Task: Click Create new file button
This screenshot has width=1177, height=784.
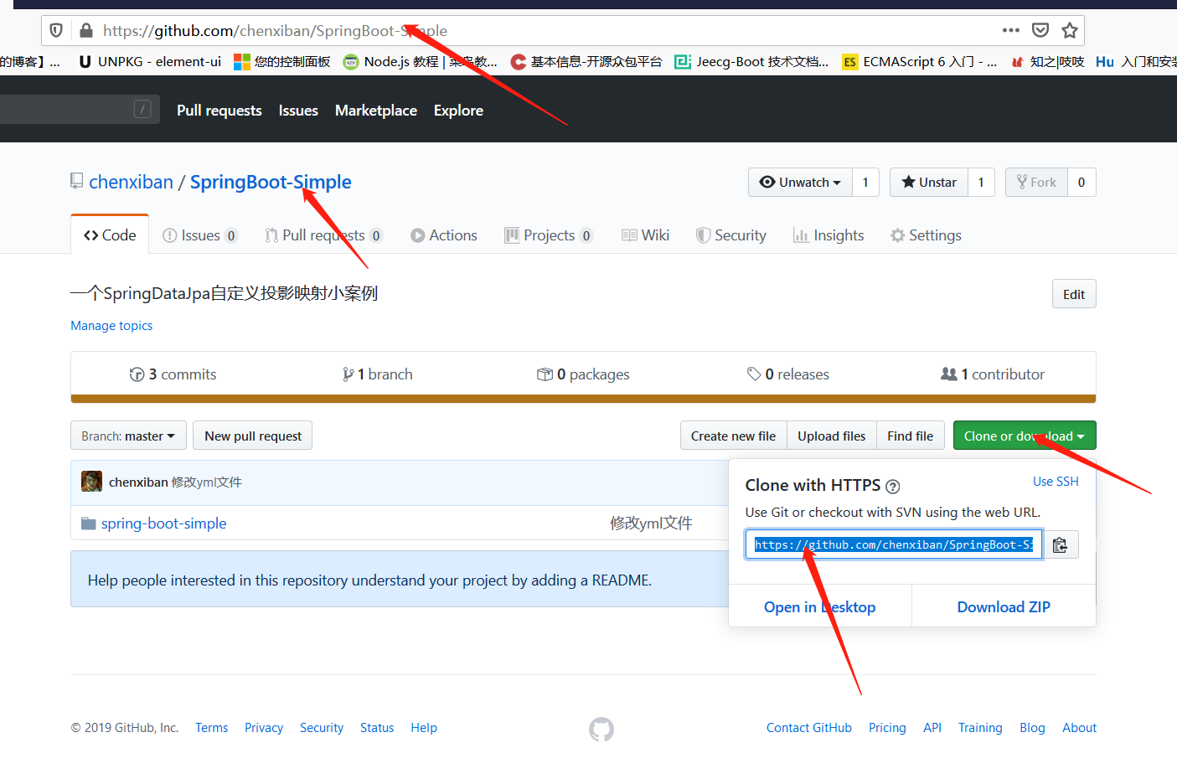Action: pyautogui.click(x=733, y=436)
